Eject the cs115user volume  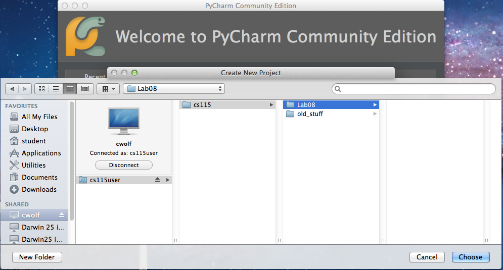157,180
